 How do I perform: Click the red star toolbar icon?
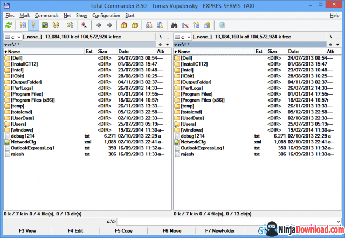[x=84, y=25]
